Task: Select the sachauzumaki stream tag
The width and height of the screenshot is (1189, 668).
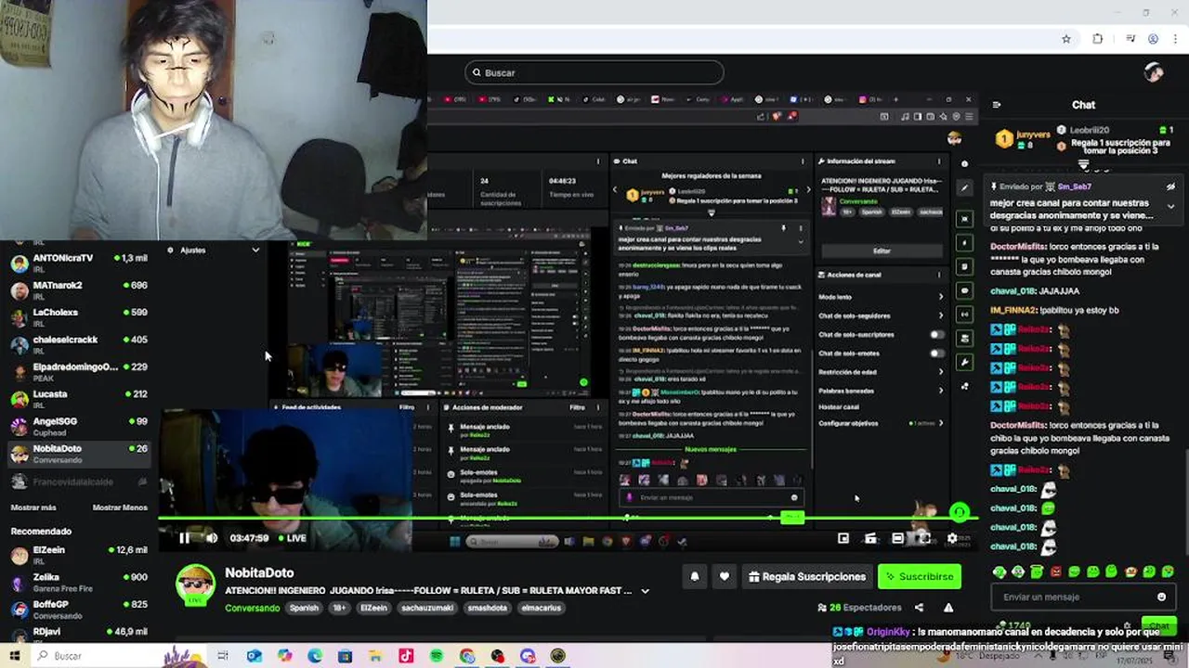Action: tap(427, 609)
